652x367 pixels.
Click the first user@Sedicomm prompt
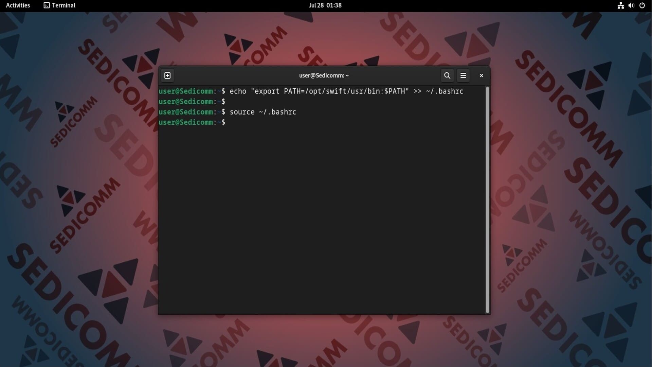(x=186, y=91)
